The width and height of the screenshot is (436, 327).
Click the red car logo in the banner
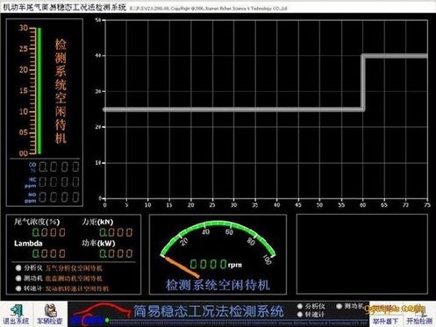click(101, 315)
